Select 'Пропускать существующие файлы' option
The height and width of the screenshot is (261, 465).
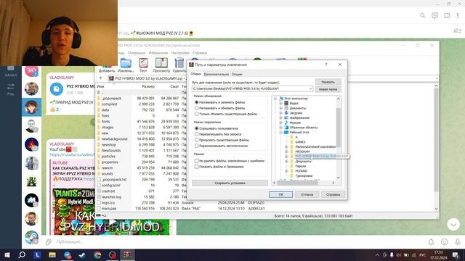pos(196,140)
